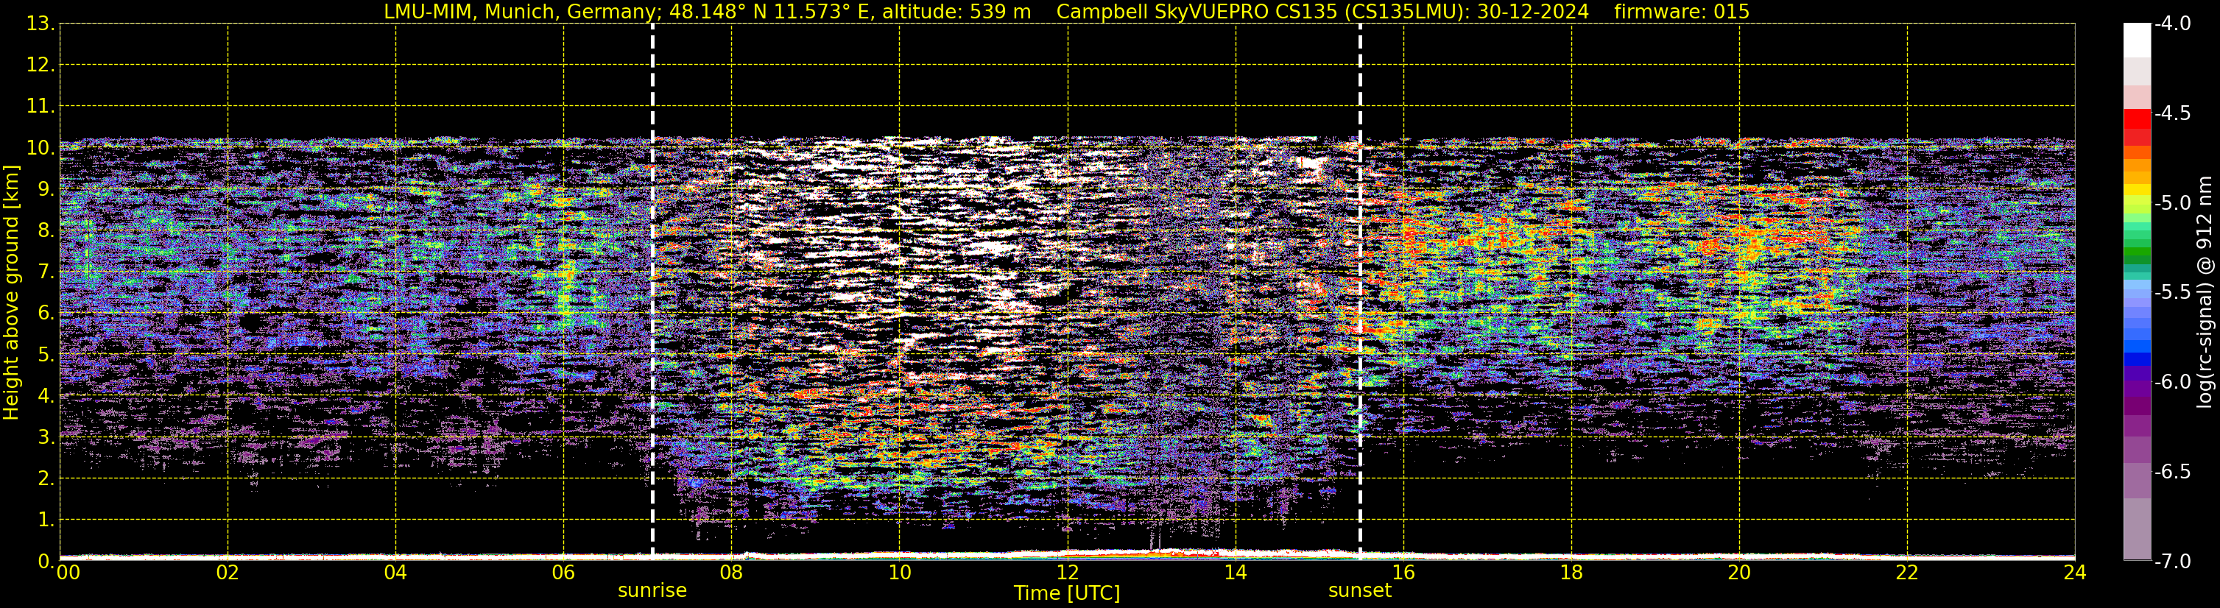Click the '08' tick on the time axis
Screen dimensions: 2220x608
point(732,573)
